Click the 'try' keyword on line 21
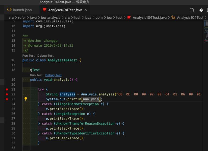Screen dimensions: 208x151 click(41, 89)
